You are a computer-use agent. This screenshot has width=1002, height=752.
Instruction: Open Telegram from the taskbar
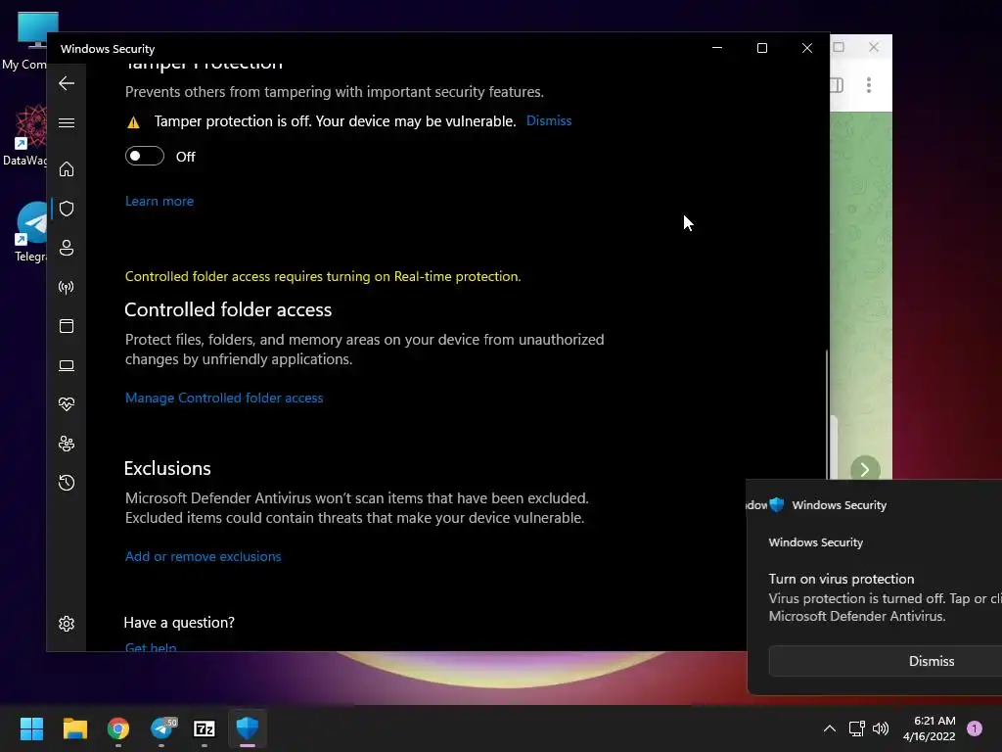(161, 728)
